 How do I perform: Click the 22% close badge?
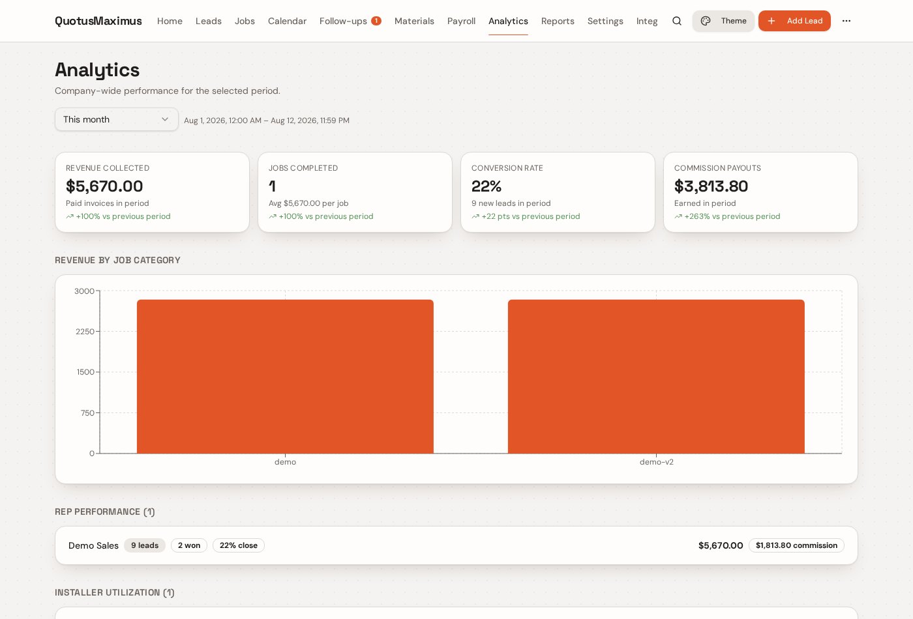239,545
